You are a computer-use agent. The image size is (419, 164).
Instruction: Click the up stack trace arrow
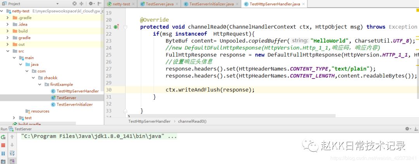click(x=12, y=137)
